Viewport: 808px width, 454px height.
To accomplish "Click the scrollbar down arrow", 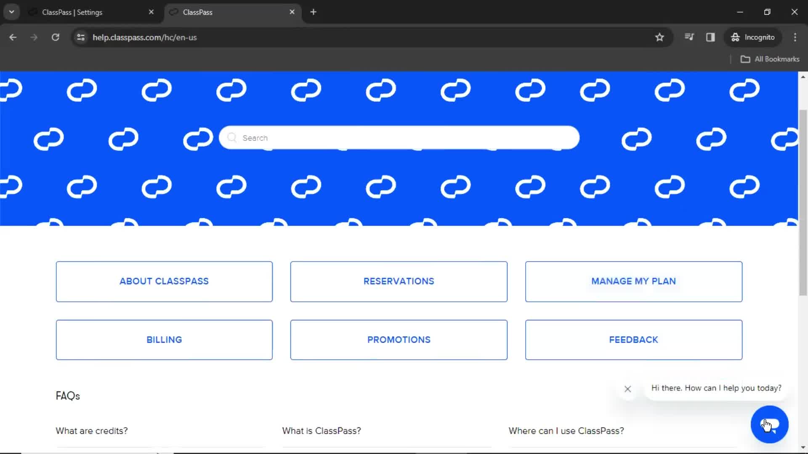I will 803,448.
